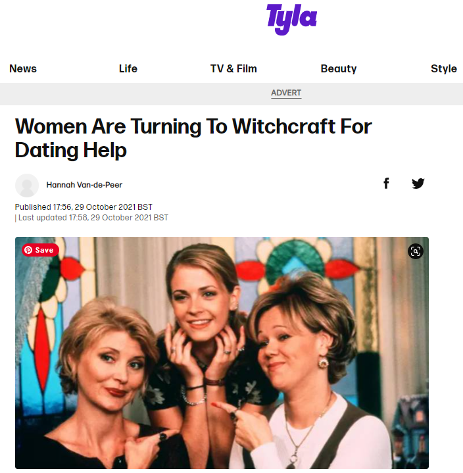
Task: Open the article's main photo
Action: click(222, 353)
